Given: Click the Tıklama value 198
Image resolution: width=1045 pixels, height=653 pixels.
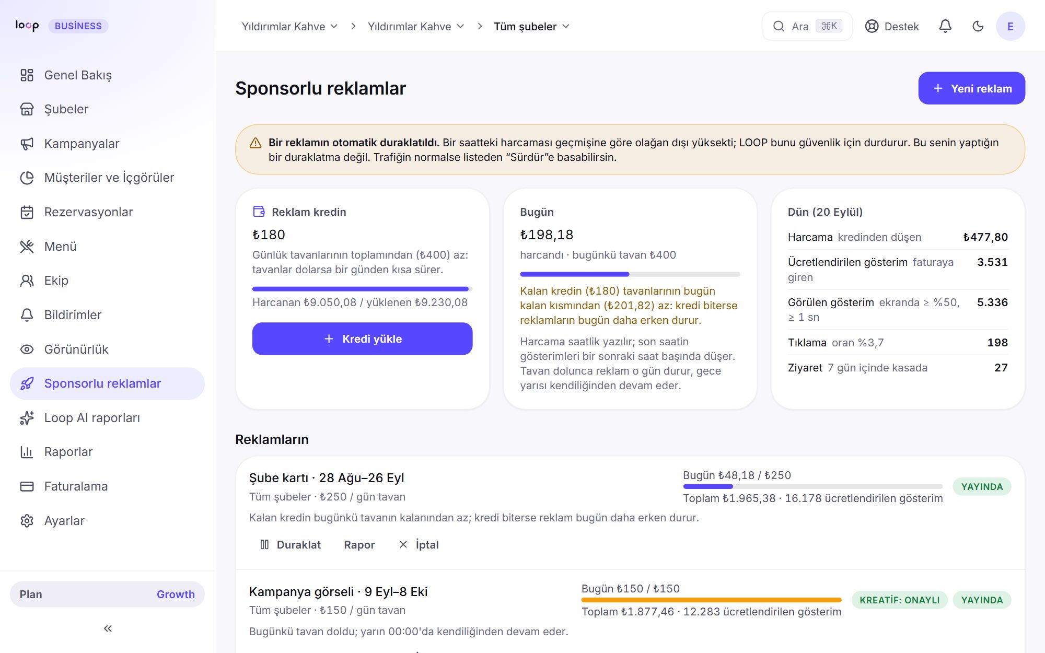Looking at the screenshot, I should pyautogui.click(x=997, y=343).
